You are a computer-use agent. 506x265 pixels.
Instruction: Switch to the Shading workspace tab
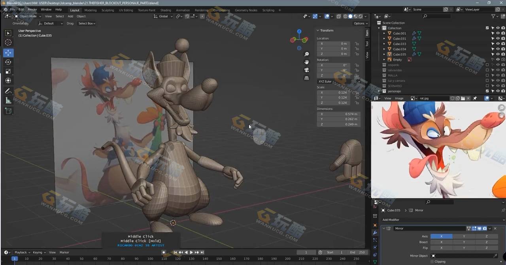point(166,10)
